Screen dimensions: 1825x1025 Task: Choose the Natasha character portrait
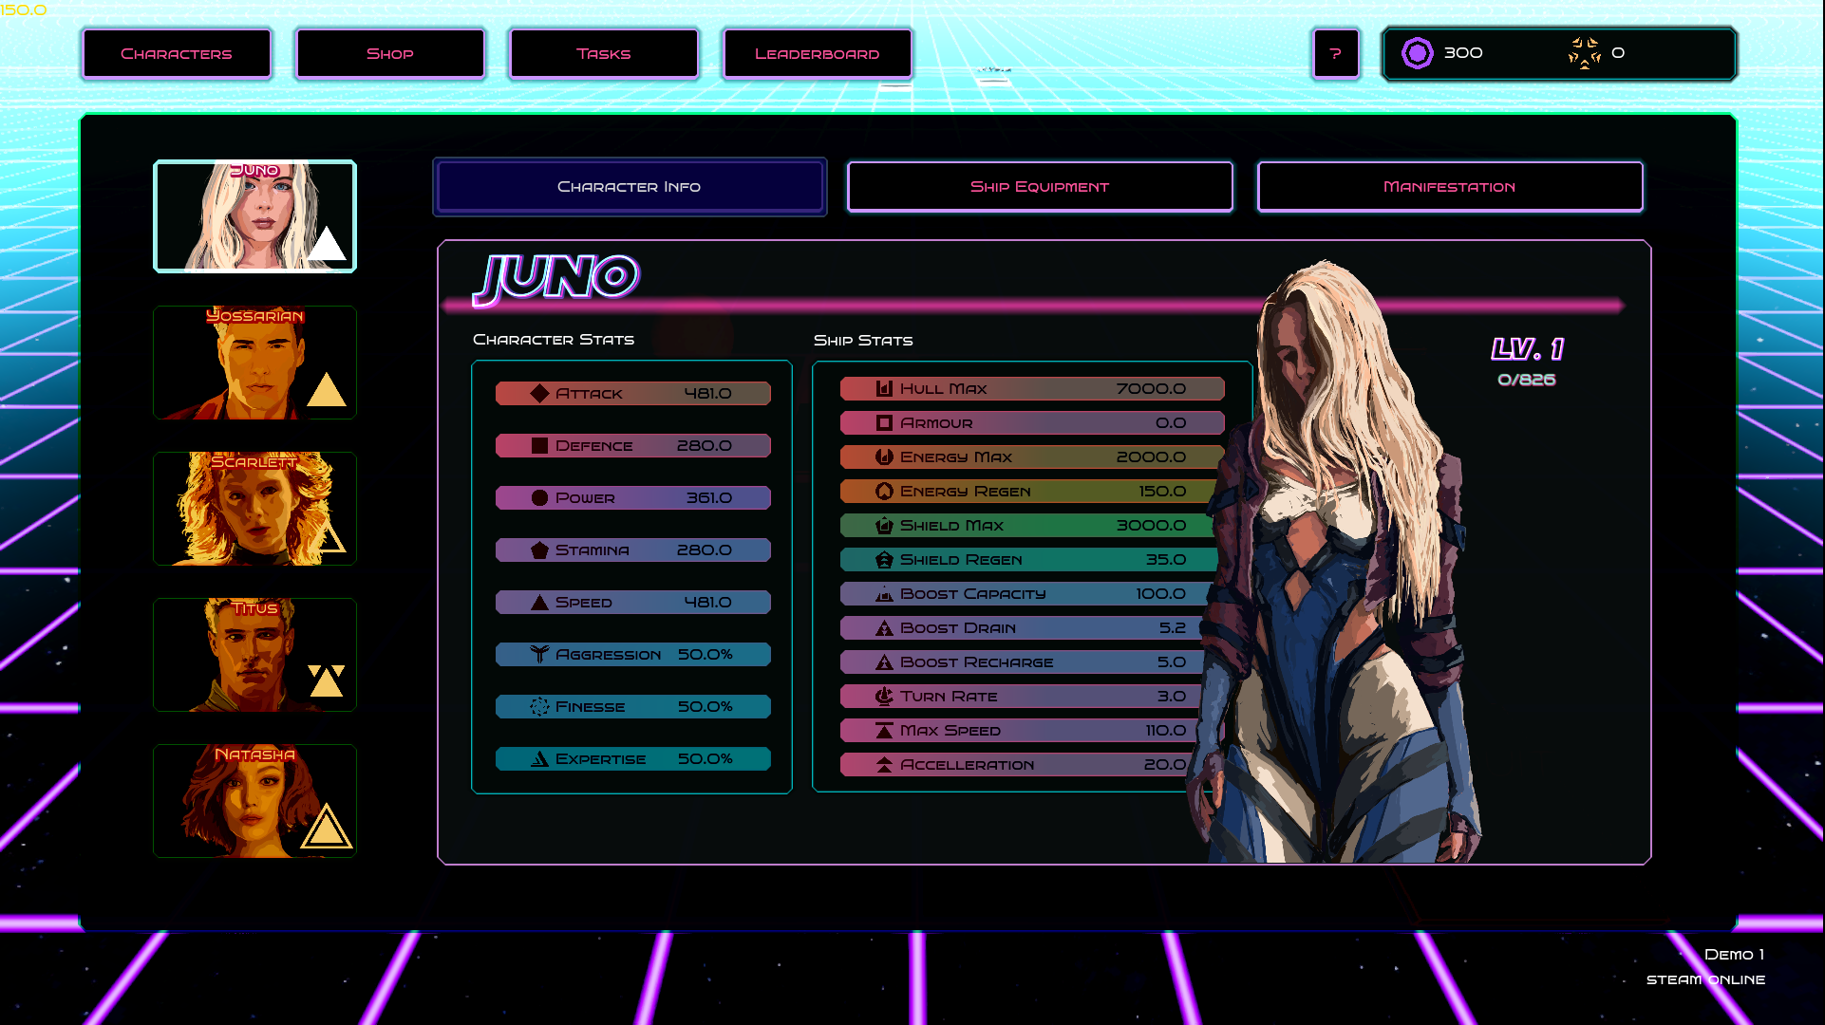coord(254,801)
